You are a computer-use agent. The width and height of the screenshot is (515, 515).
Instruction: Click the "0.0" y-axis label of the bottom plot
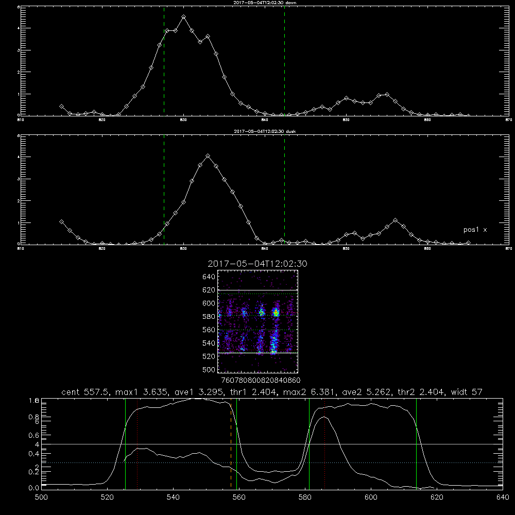coord(34,488)
